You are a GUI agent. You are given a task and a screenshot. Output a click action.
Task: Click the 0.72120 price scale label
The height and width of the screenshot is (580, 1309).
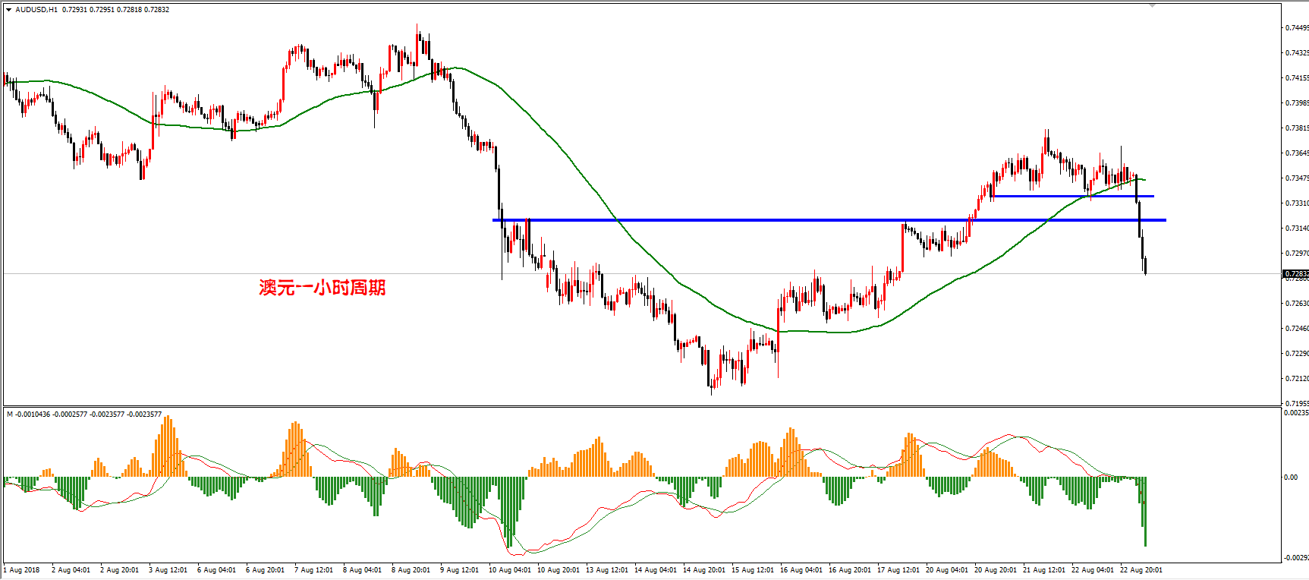click(x=1296, y=379)
